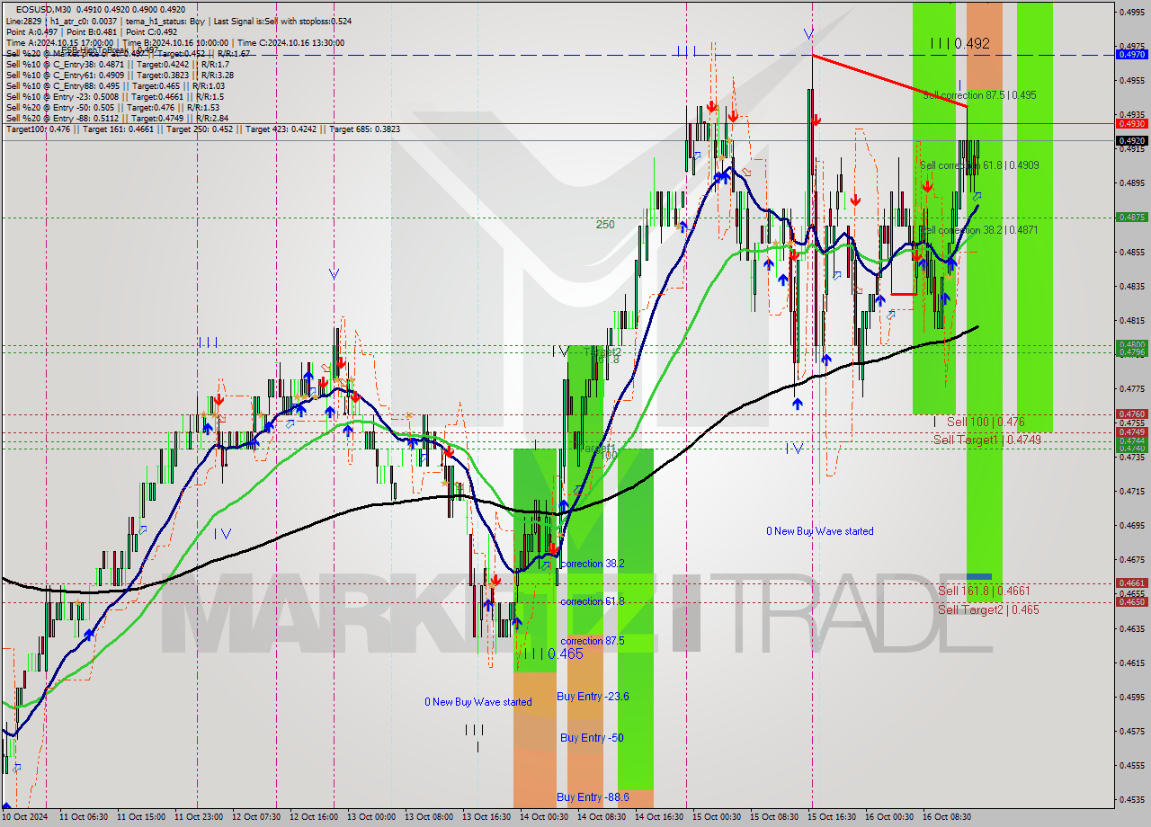Click the 0.4715 price axis tick

click(x=1131, y=491)
